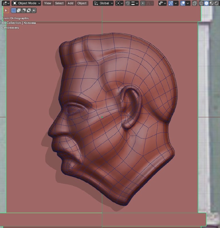Switch to rendered viewport shading
The height and width of the screenshot is (228, 220).
(x=217, y=3)
